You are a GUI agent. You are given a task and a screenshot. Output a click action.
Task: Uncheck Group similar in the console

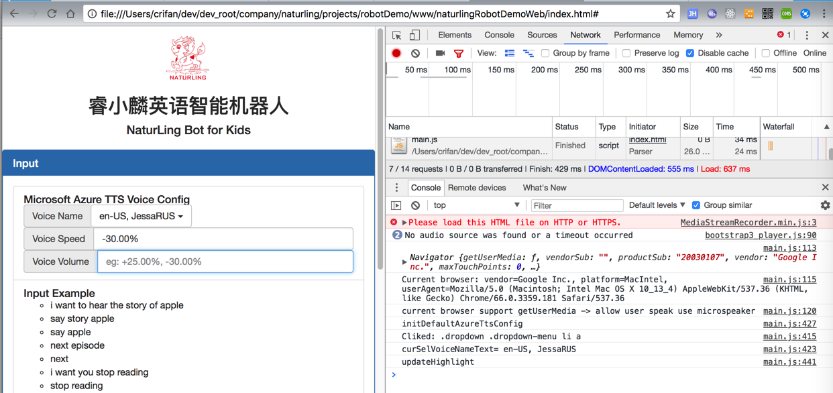696,205
